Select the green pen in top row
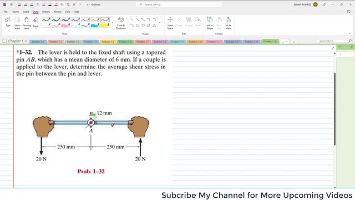355x200 pixels. (46, 20)
